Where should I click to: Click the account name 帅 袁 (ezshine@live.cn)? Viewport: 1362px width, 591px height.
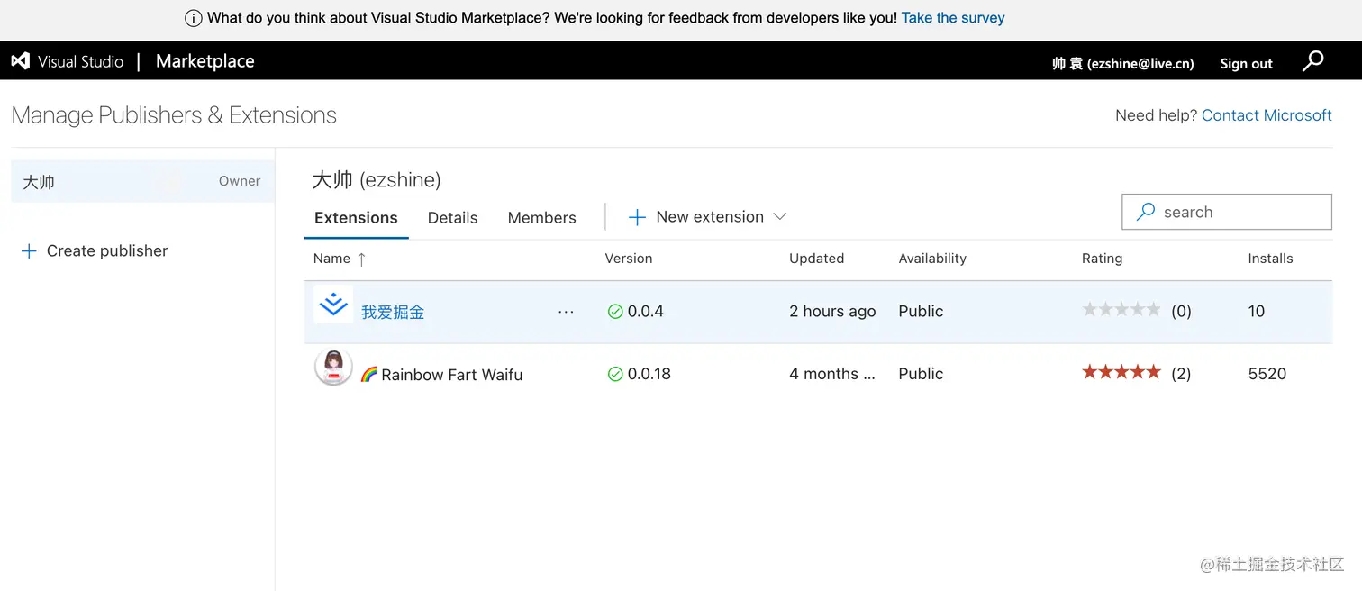coord(1123,64)
